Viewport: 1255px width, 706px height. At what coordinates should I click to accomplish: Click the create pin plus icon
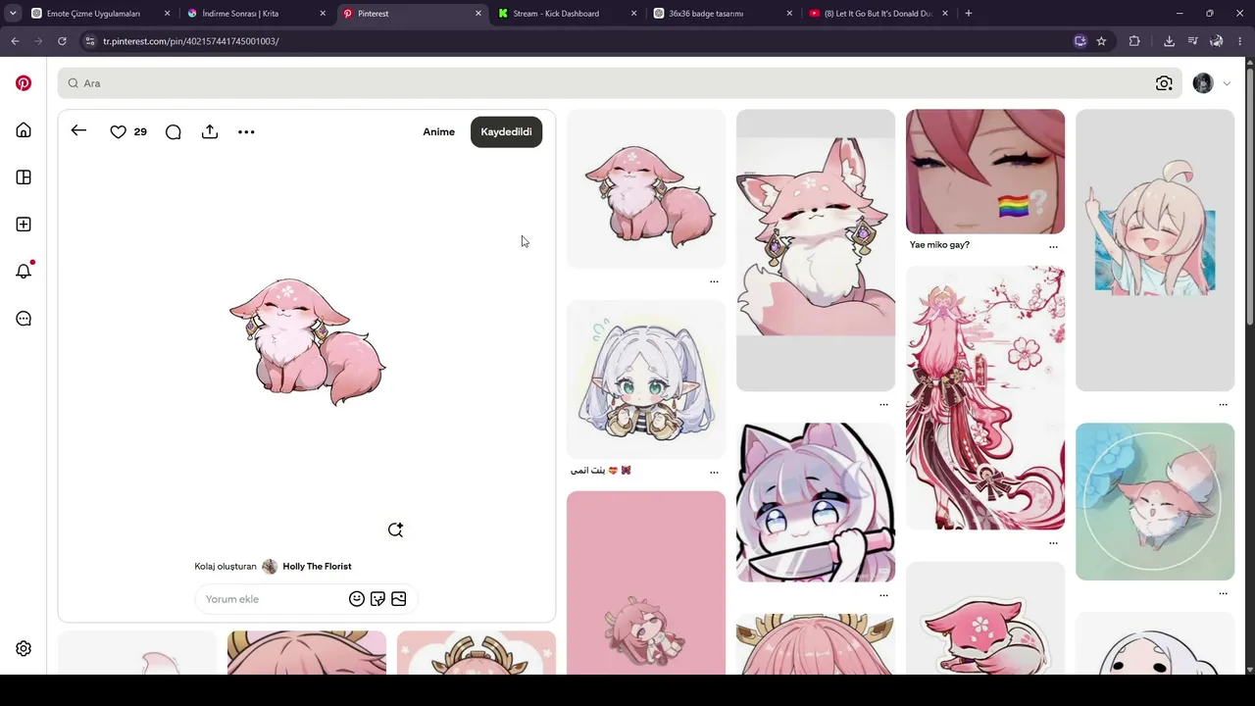(x=24, y=225)
